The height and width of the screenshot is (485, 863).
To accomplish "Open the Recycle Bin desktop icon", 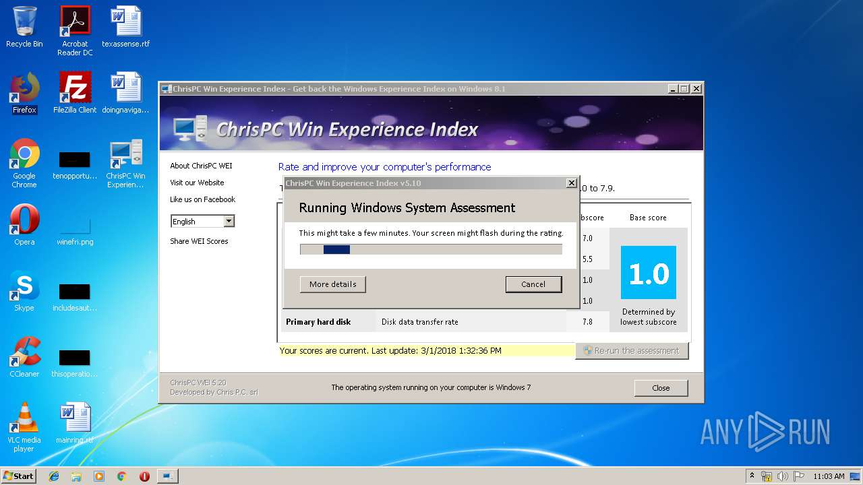I will tap(24, 27).
